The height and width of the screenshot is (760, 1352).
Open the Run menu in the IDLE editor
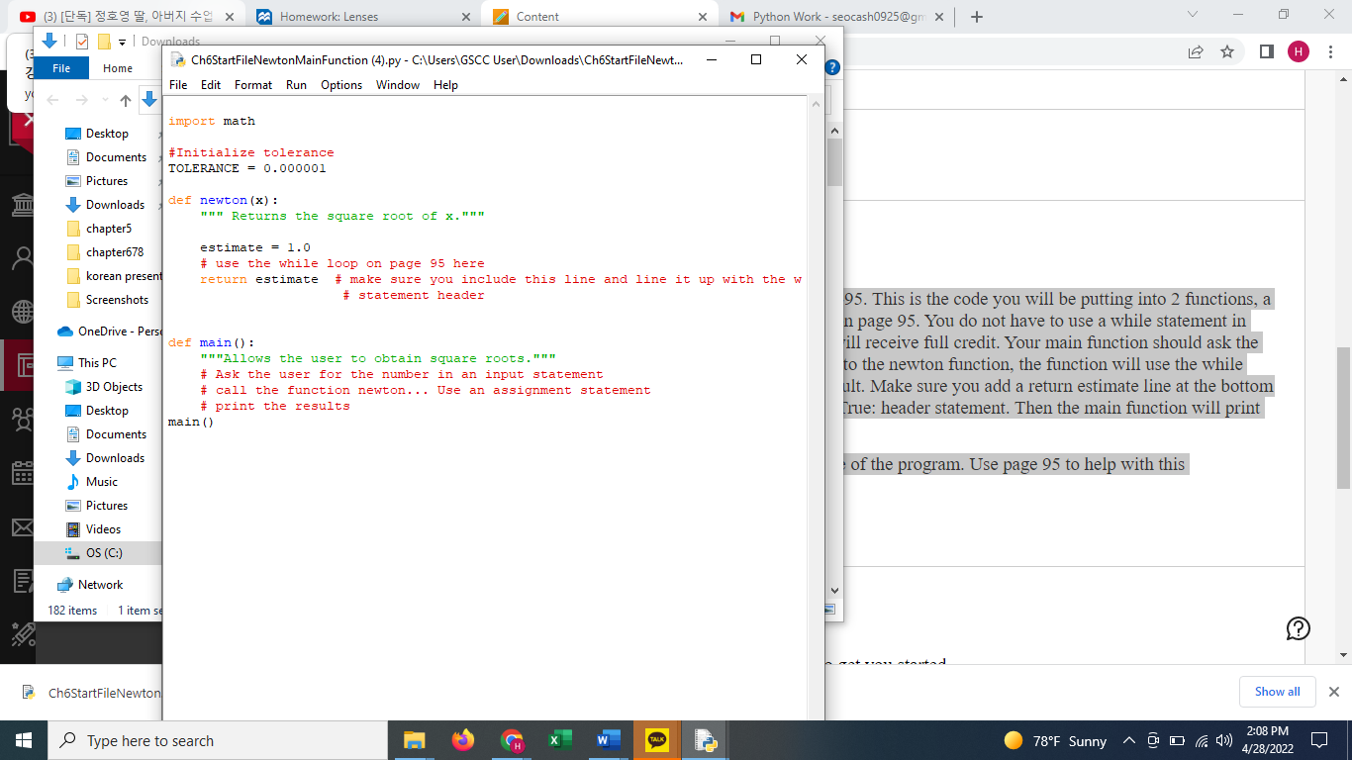click(295, 85)
